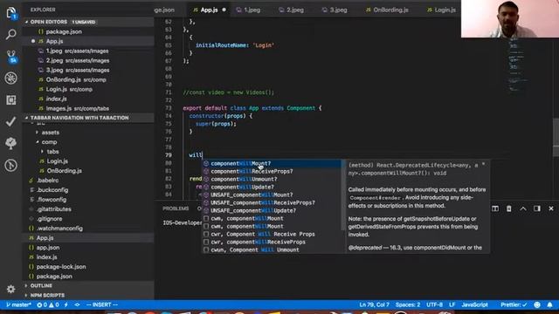
Task: Open package.json in Open Editors list
Action: pos(88,31)
